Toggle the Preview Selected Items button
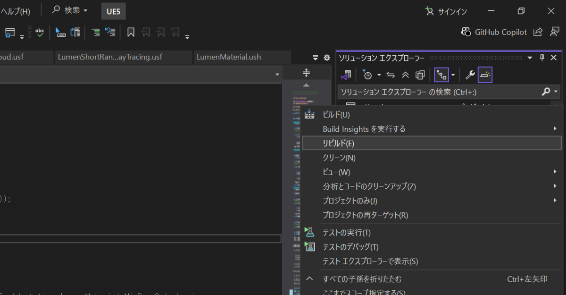 click(485, 75)
